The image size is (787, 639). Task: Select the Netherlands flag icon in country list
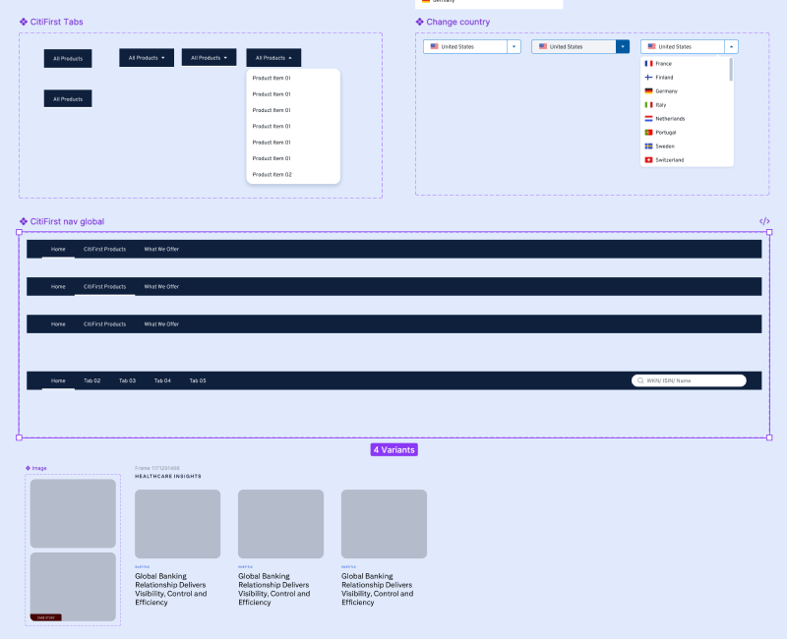[648, 118]
